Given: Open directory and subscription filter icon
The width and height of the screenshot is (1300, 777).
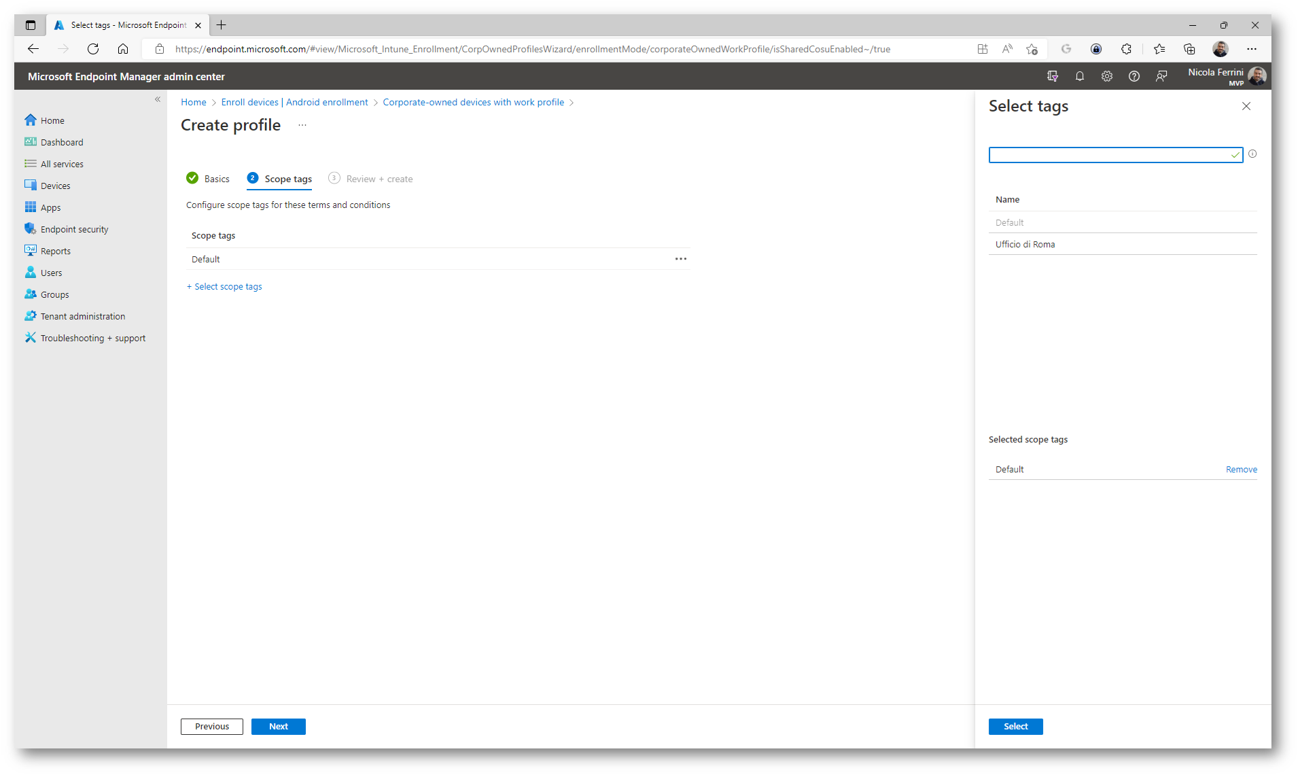Looking at the screenshot, I should (x=1053, y=76).
